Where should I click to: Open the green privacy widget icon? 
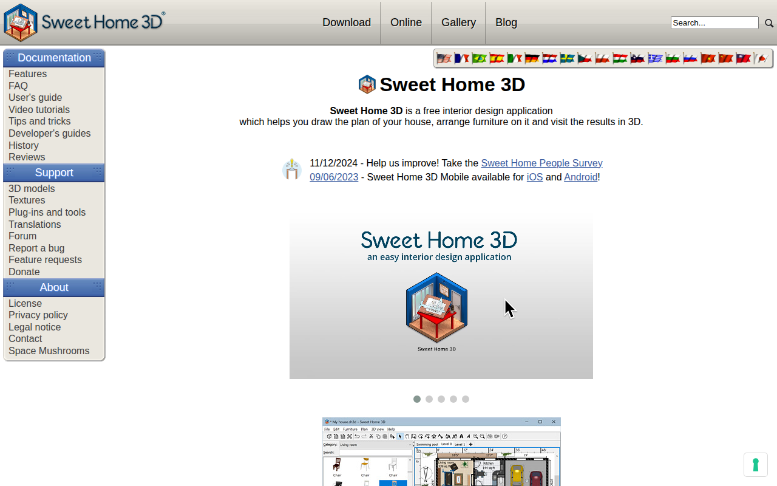756,465
